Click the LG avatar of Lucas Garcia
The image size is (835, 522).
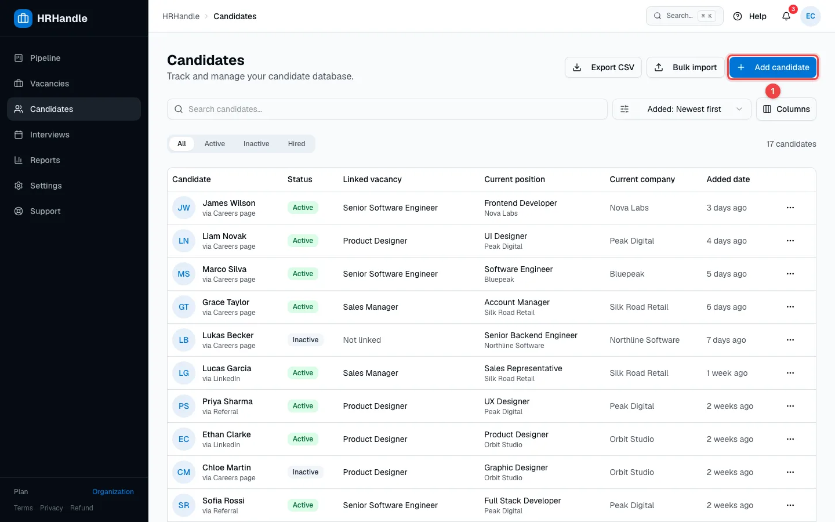click(x=184, y=373)
